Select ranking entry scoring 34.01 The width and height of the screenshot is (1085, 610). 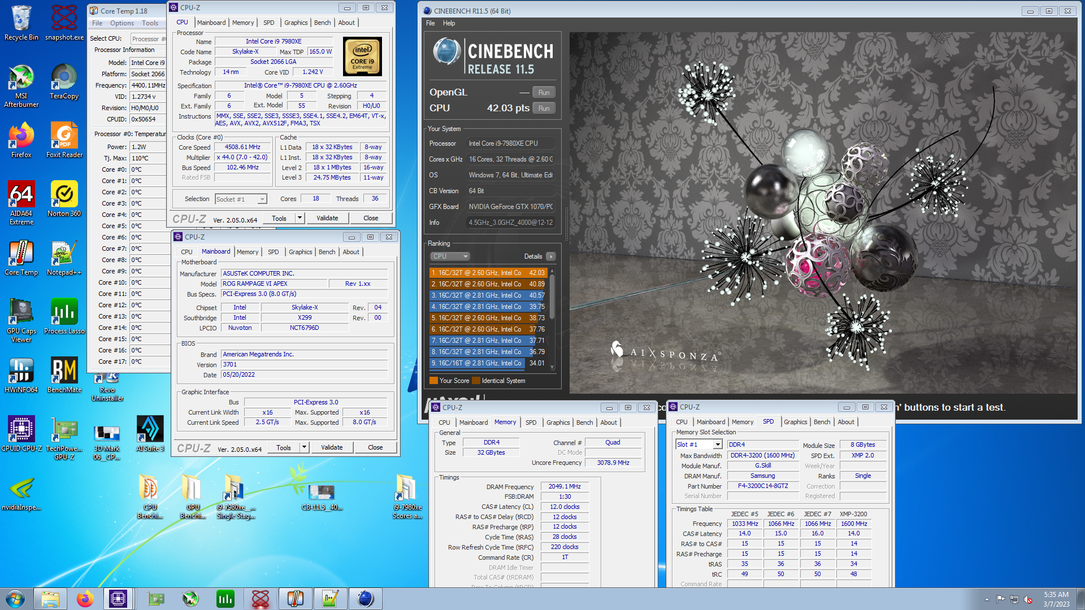click(488, 363)
